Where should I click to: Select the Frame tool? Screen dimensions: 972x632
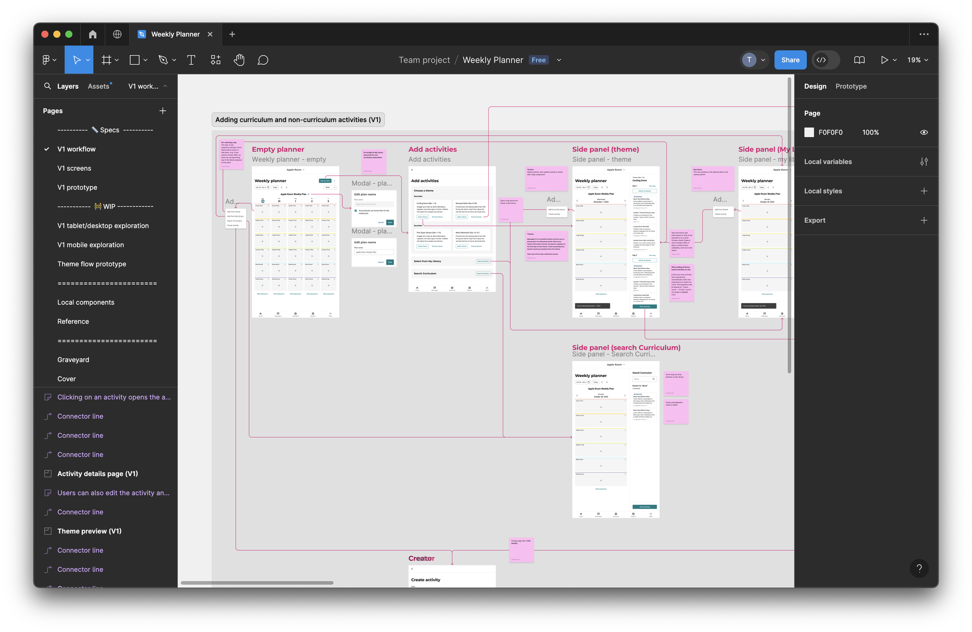tap(106, 60)
